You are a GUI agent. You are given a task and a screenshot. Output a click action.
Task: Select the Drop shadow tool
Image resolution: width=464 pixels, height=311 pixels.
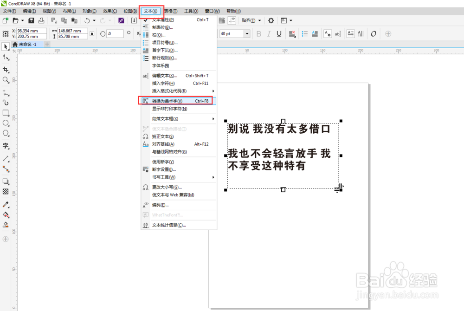tap(6, 181)
